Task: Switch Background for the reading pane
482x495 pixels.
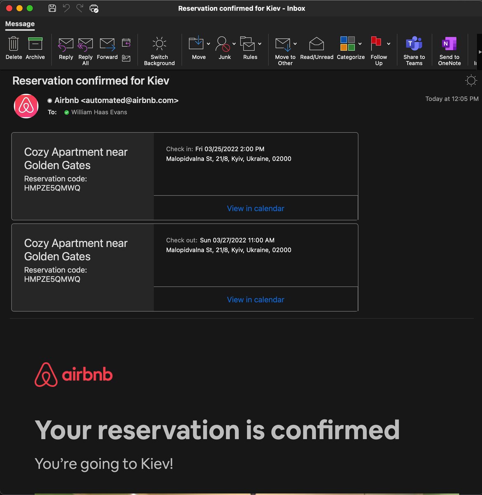Action: [159, 51]
